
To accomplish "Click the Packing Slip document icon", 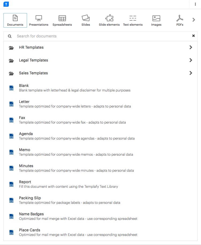I will (x=11, y=200).
